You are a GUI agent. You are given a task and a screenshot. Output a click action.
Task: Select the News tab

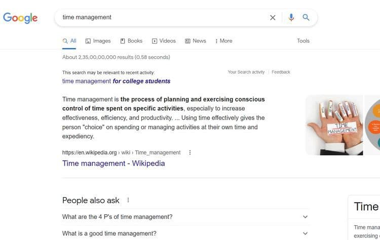click(x=196, y=41)
